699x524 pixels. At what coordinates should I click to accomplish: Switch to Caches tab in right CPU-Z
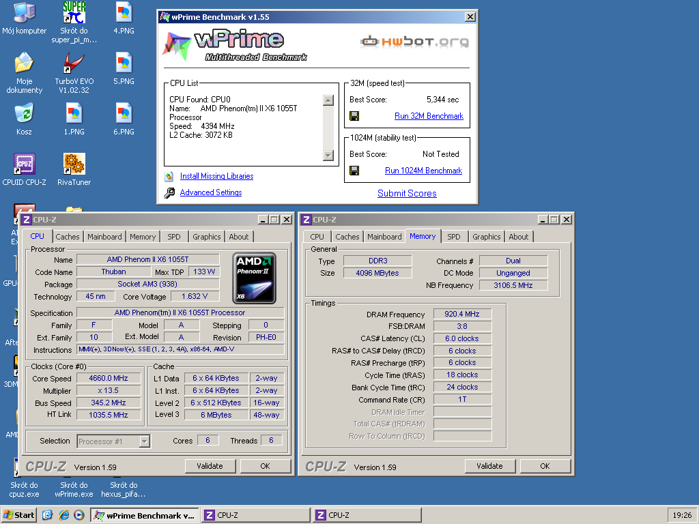point(347,237)
